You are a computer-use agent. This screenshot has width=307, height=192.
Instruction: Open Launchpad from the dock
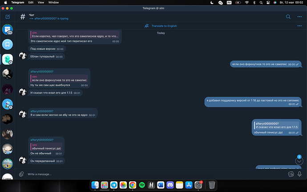pyautogui.click(x=105, y=185)
